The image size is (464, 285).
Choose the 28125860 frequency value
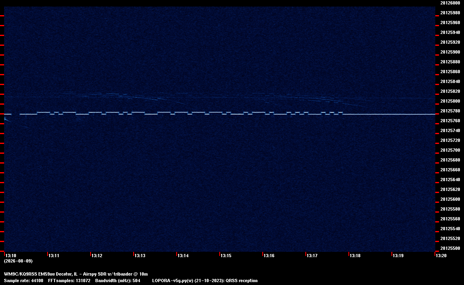click(450, 72)
